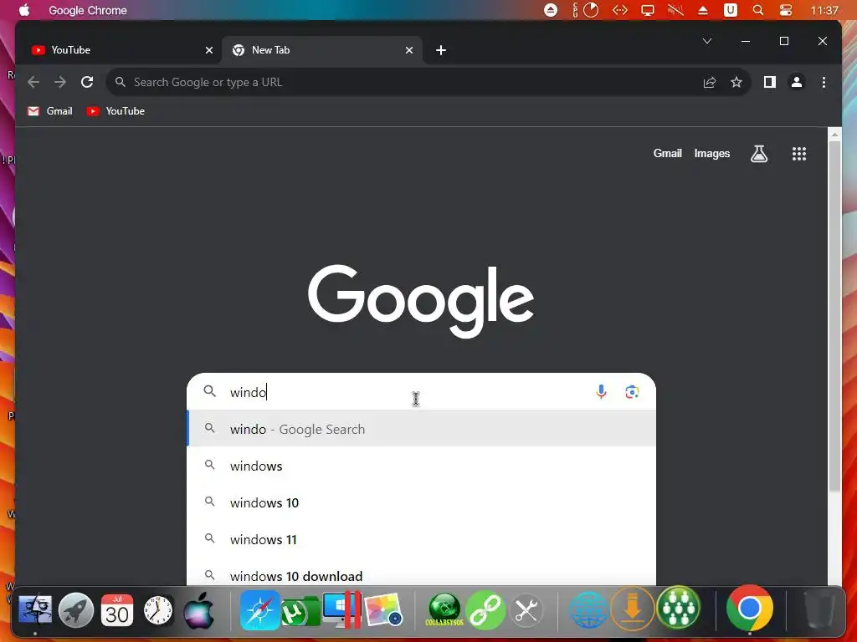
Task: Search by image with Google Lens icon
Action: (632, 391)
